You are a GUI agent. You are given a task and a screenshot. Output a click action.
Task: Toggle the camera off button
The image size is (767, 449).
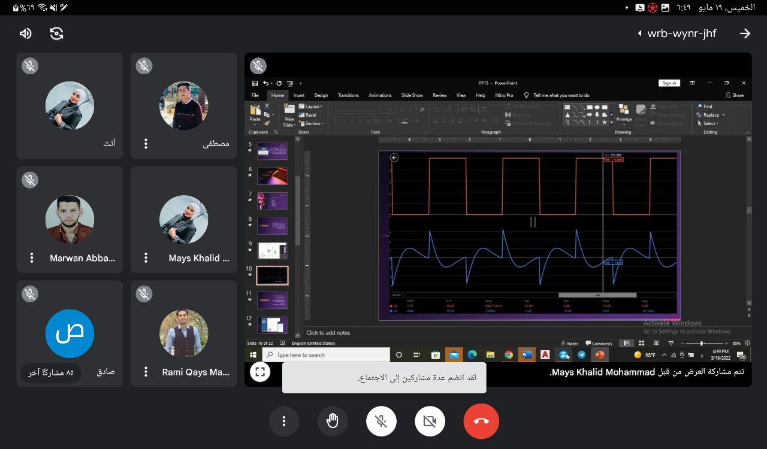430,421
